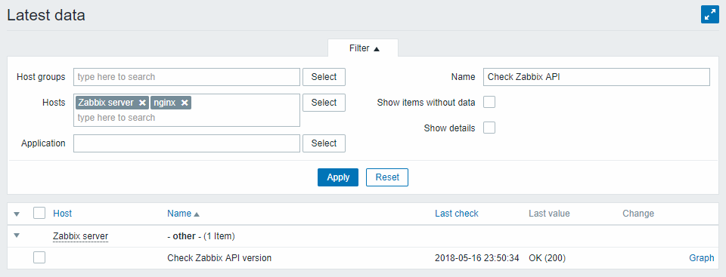Screen dimensions: 726x277
Task: Check the Check Zabbix API version row
Action: [39, 257]
